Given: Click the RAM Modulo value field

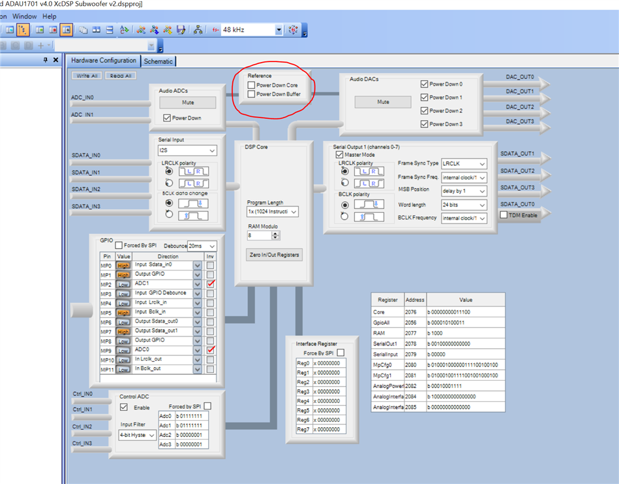Looking at the screenshot, I should pyautogui.click(x=260, y=235).
